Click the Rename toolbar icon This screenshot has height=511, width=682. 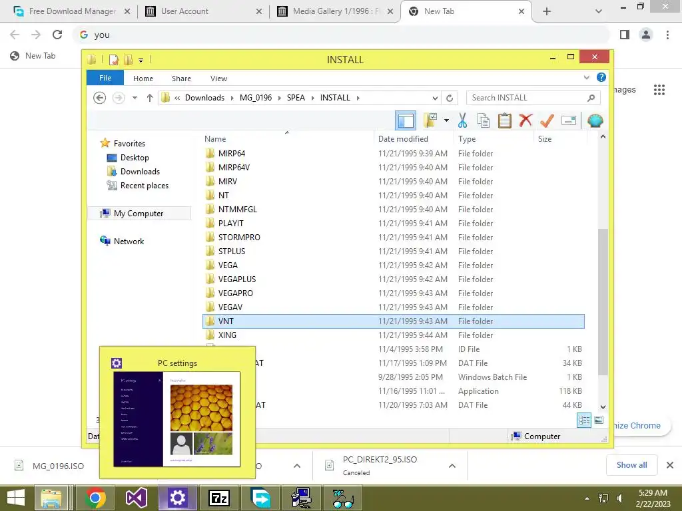click(569, 120)
